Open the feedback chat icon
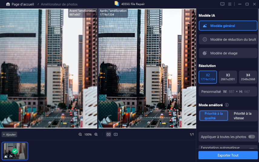259x162 pixels. pos(222,4)
